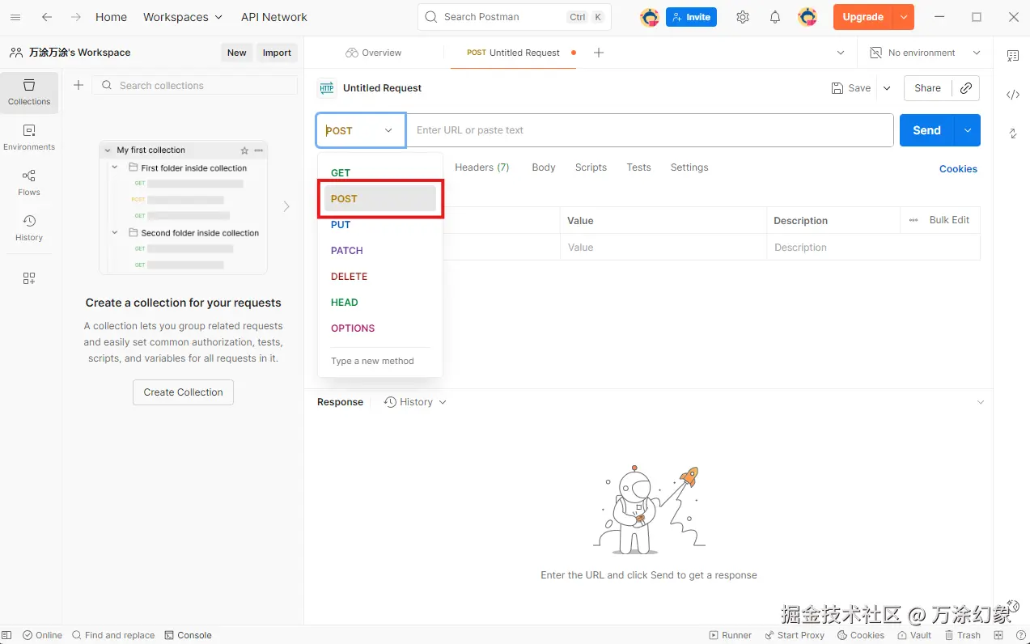Toggle sidebar icon at bottom left
Image resolution: width=1030 pixels, height=644 pixels.
tap(6, 635)
